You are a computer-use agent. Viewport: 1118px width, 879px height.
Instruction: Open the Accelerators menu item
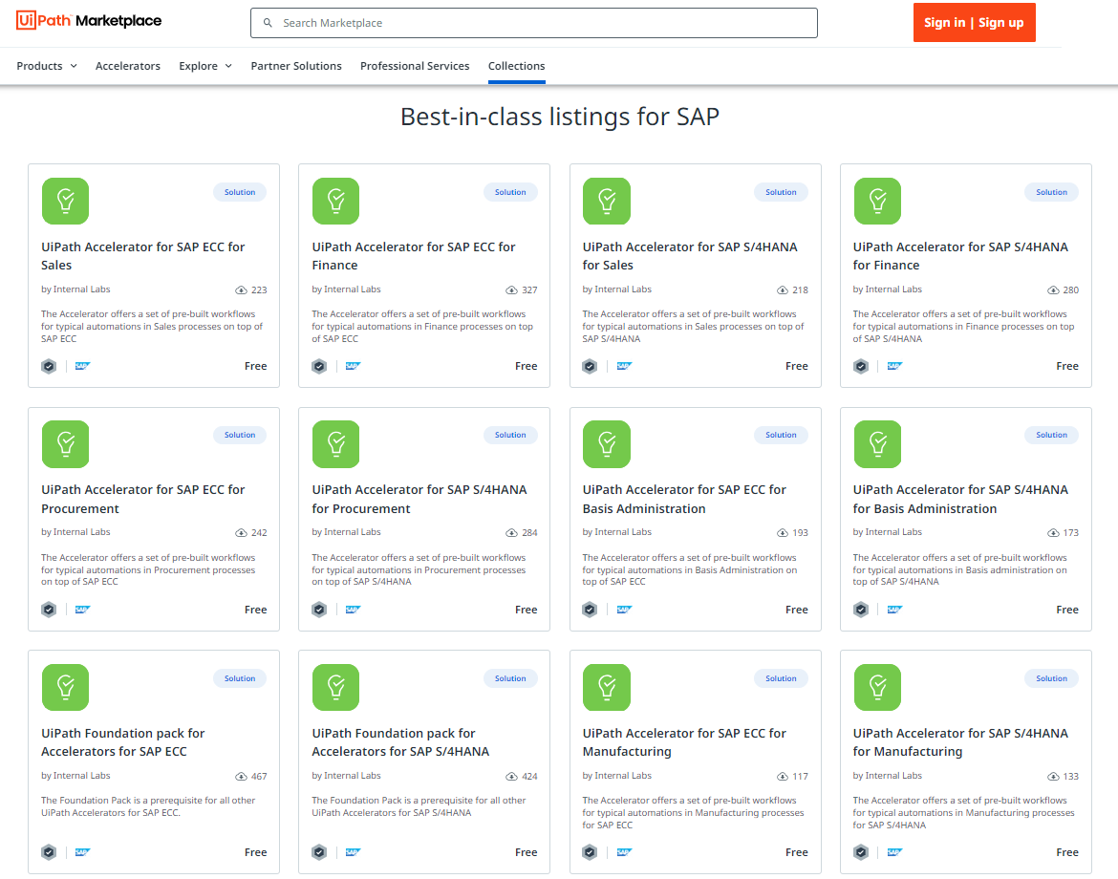128,66
